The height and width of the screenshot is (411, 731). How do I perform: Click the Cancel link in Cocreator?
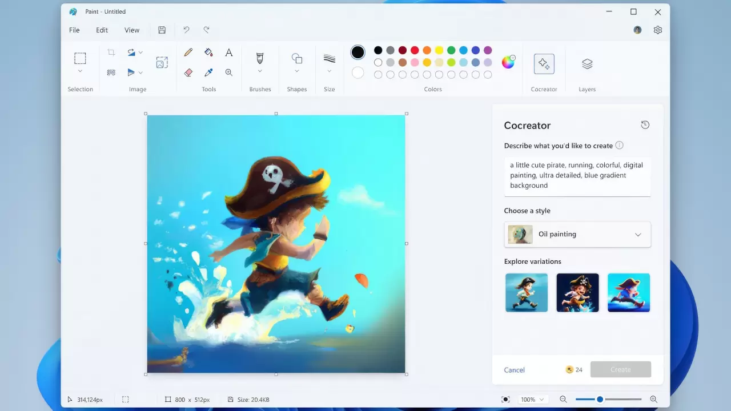click(x=514, y=370)
